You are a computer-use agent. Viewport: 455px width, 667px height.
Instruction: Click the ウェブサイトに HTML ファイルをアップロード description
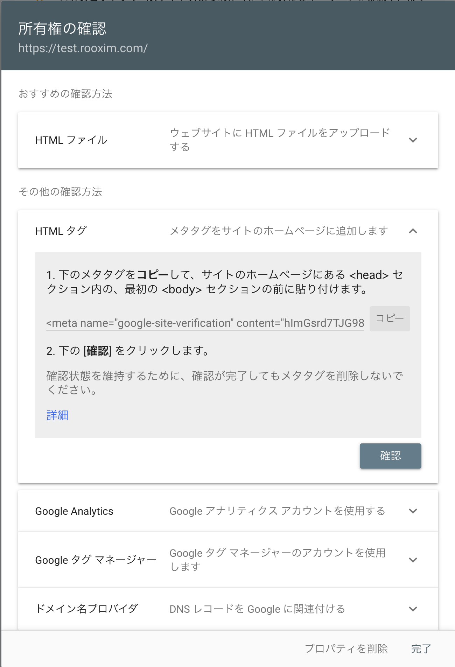pos(279,140)
